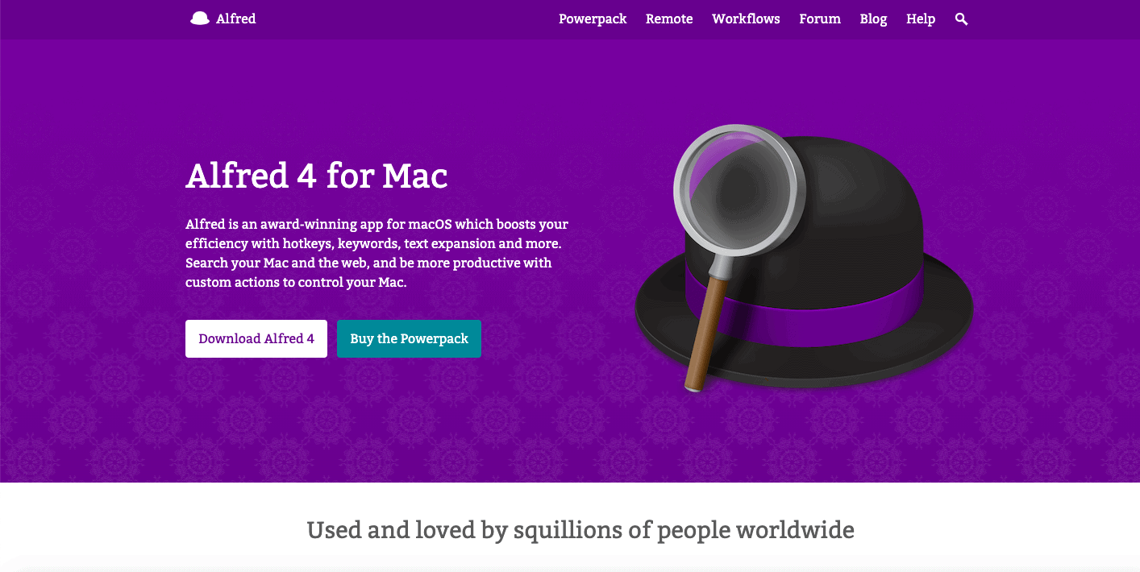The width and height of the screenshot is (1140, 572).
Task: Go to the Alfred home text link
Action: click(x=235, y=19)
